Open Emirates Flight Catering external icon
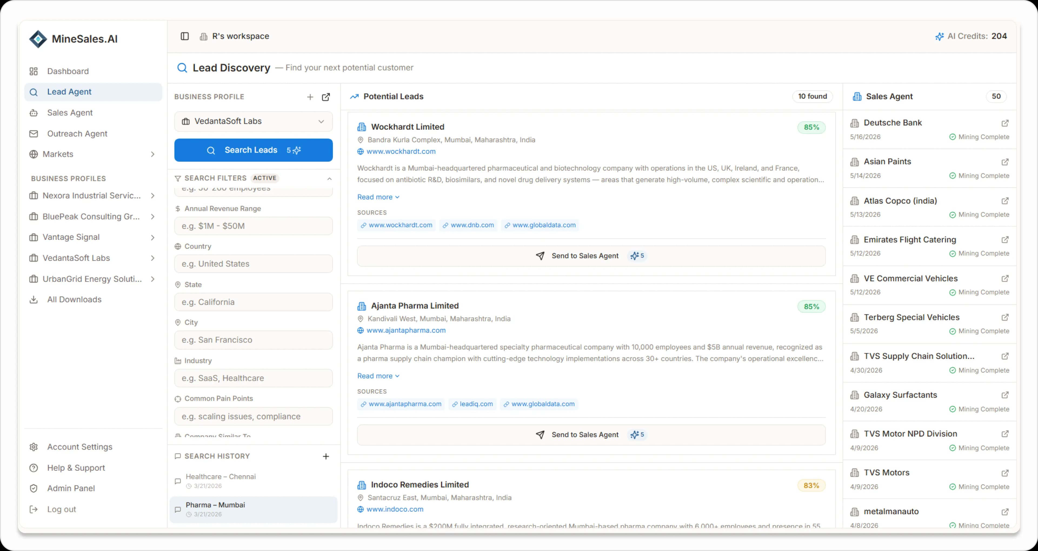 [1005, 240]
